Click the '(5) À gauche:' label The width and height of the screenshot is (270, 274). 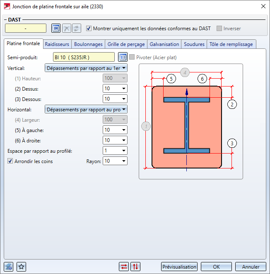[x=29, y=130]
